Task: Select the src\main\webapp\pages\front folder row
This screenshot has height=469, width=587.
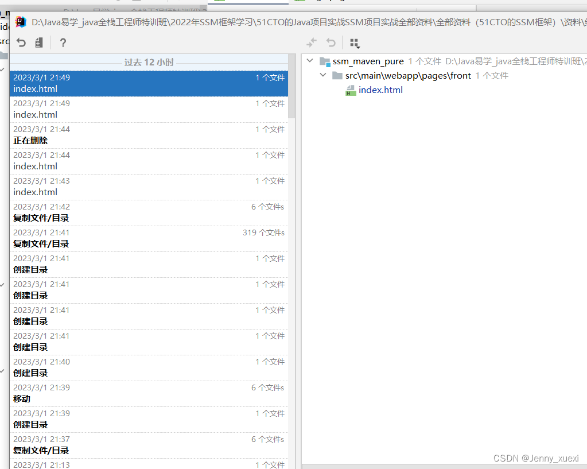Action: point(444,76)
